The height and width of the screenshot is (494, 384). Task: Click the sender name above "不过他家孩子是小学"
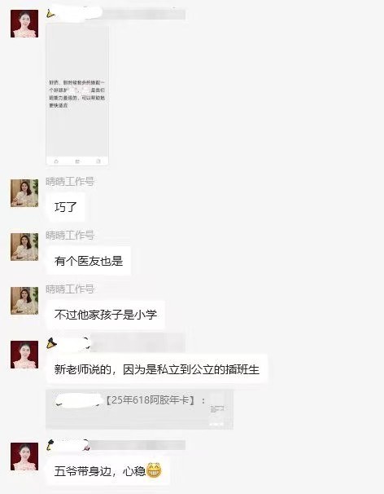[x=70, y=289]
